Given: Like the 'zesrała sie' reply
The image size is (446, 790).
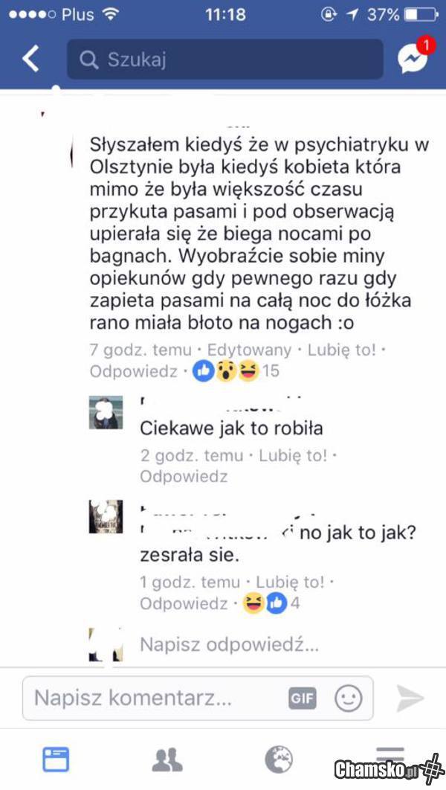Looking at the screenshot, I should (x=290, y=582).
